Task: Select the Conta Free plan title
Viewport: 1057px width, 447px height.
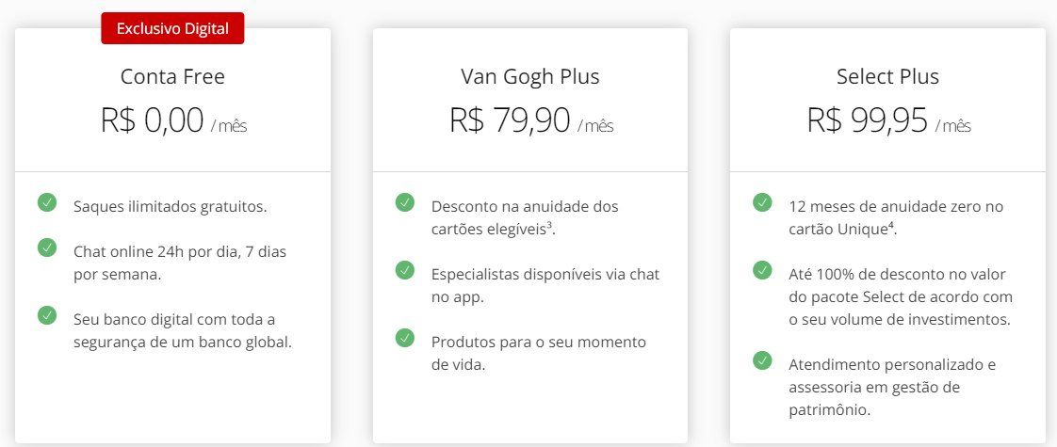Action: click(172, 76)
